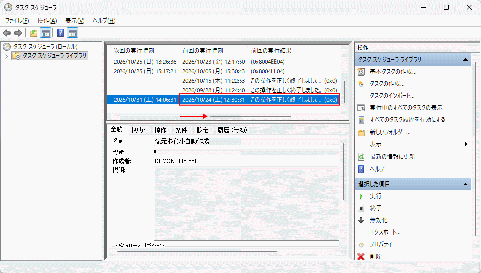Open the 操作(A) menu

tap(47, 21)
